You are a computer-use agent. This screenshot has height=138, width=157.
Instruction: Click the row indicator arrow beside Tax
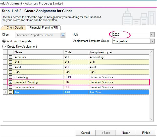click(5, 92)
